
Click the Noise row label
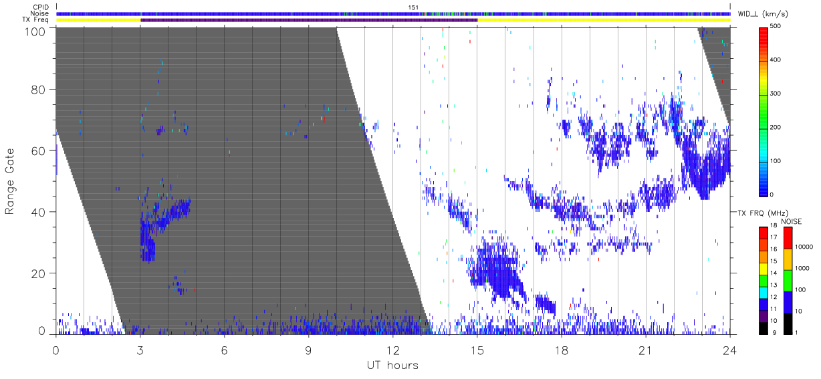41,13
